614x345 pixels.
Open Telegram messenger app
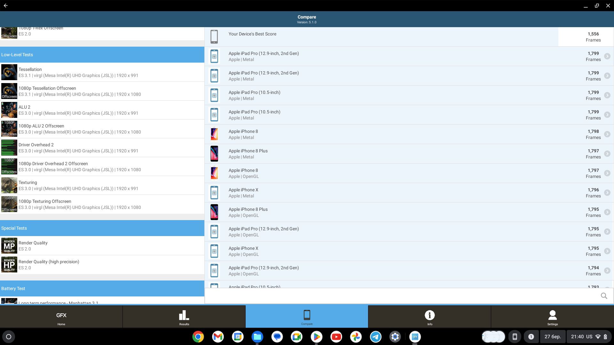pyautogui.click(x=375, y=337)
